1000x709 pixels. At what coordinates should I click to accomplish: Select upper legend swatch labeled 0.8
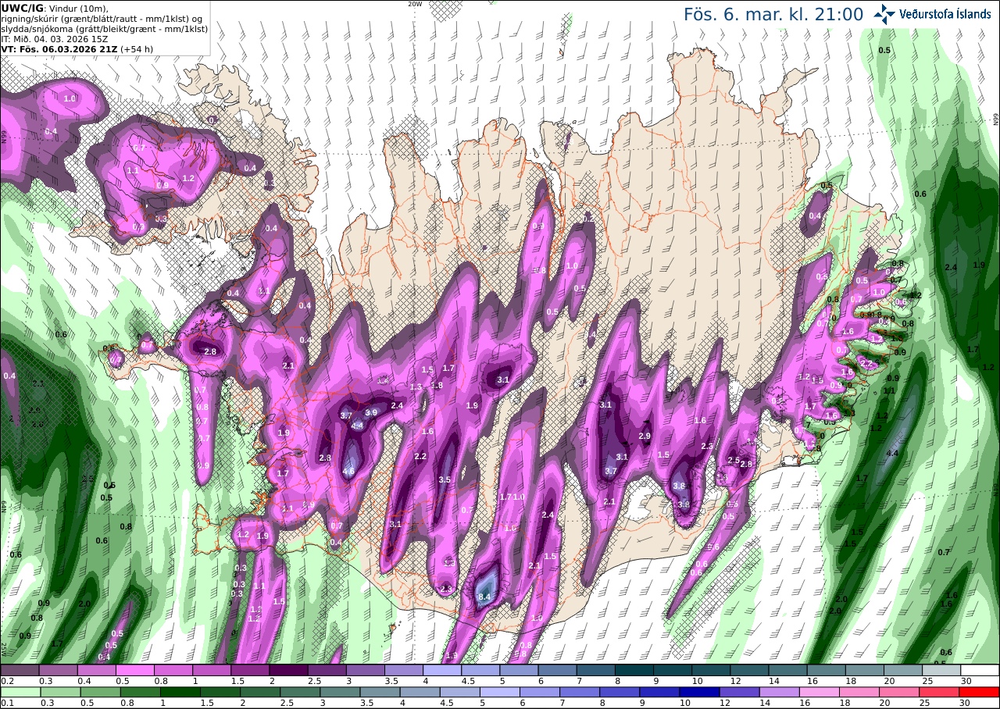[173, 670]
